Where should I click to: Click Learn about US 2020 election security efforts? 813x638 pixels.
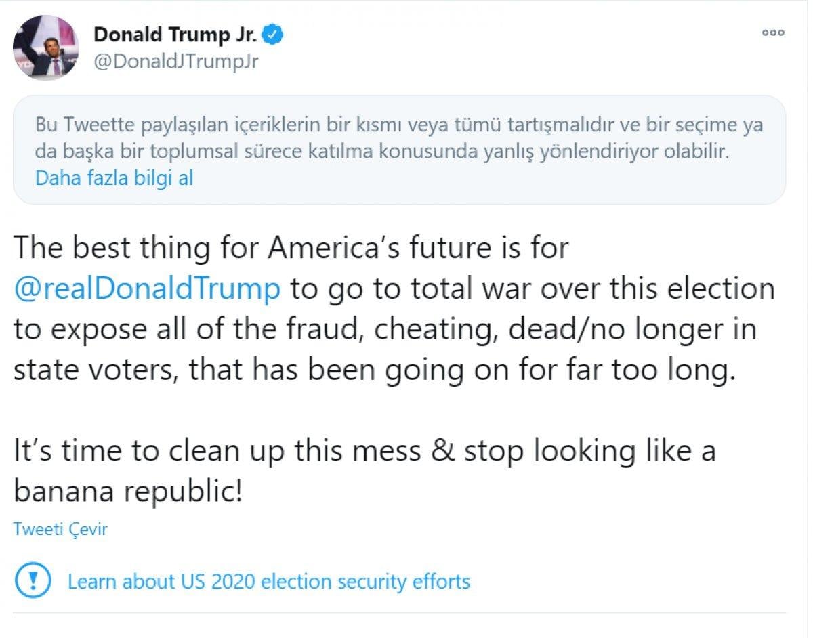pyautogui.click(x=268, y=580)
